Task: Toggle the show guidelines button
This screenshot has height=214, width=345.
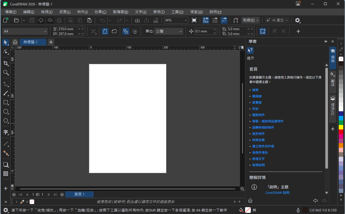Action: tap(224, 20)
